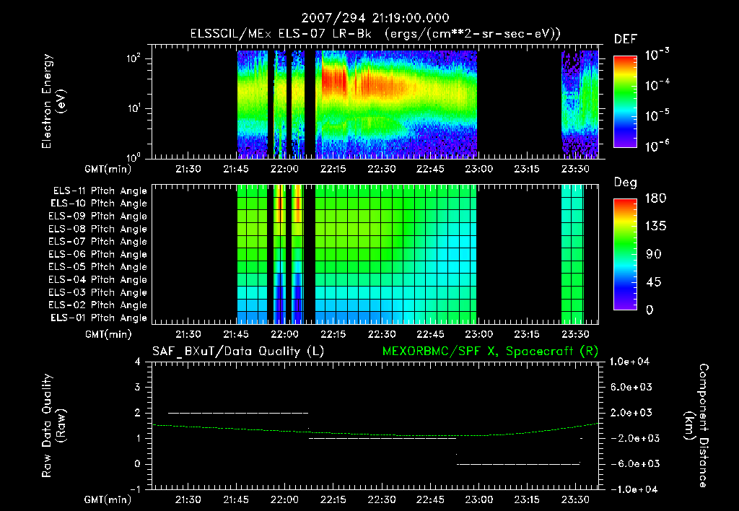Click the green MEXORBMC/SPF X, Spacecraft (R) label
739x511 pixels.
tap(490, 351)
